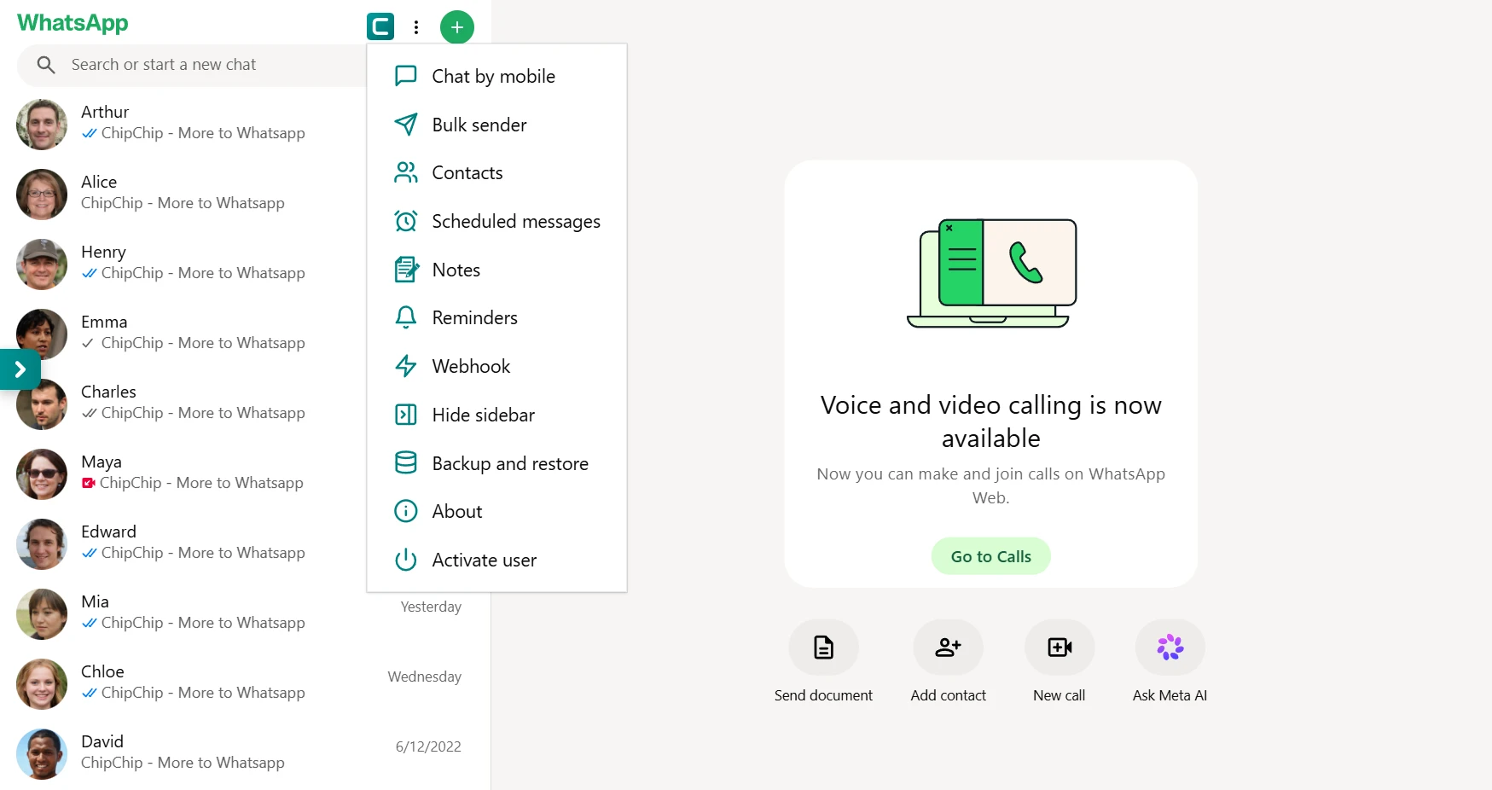The width and height of the screenshot is (1492, 790).
Task: Click David's profile photo
Action: point(42,754)
